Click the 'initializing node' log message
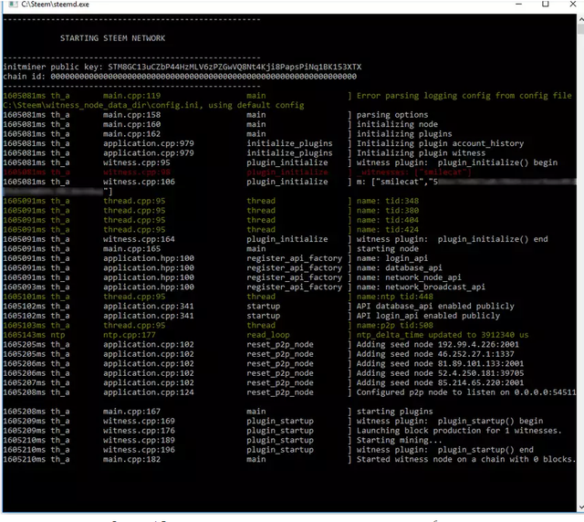584x522 pixels. [x=397, y=124]
